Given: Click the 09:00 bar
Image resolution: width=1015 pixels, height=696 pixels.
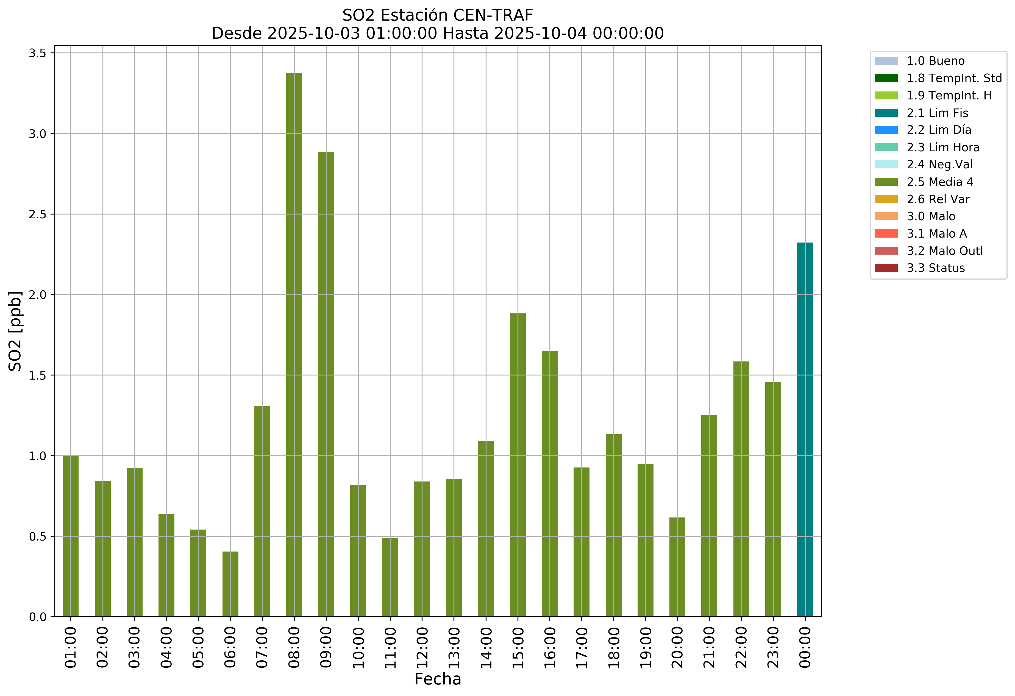Looking at the screenshot, I should [x=326, y=384].
